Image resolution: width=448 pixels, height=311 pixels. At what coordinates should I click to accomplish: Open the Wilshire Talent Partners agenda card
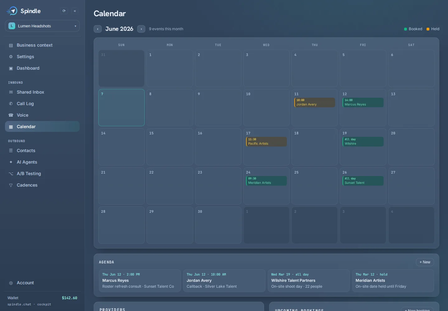coord(309,281)
